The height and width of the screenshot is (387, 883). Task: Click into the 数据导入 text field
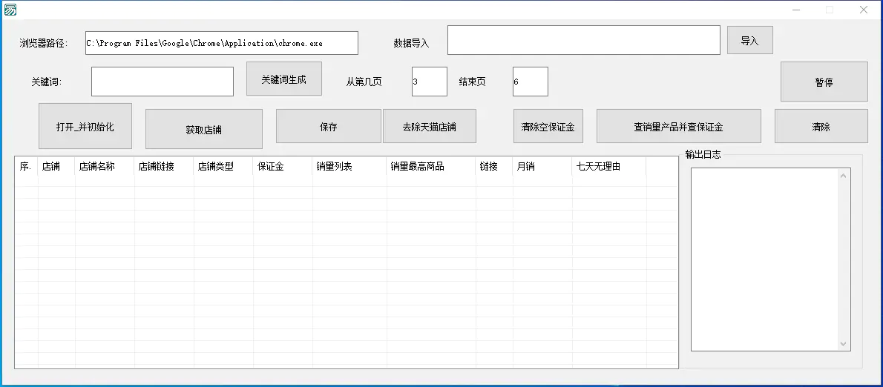coord(583,40)
